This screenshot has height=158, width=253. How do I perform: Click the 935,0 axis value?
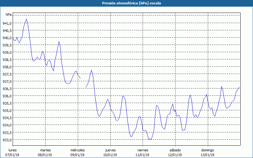point(7,111)
